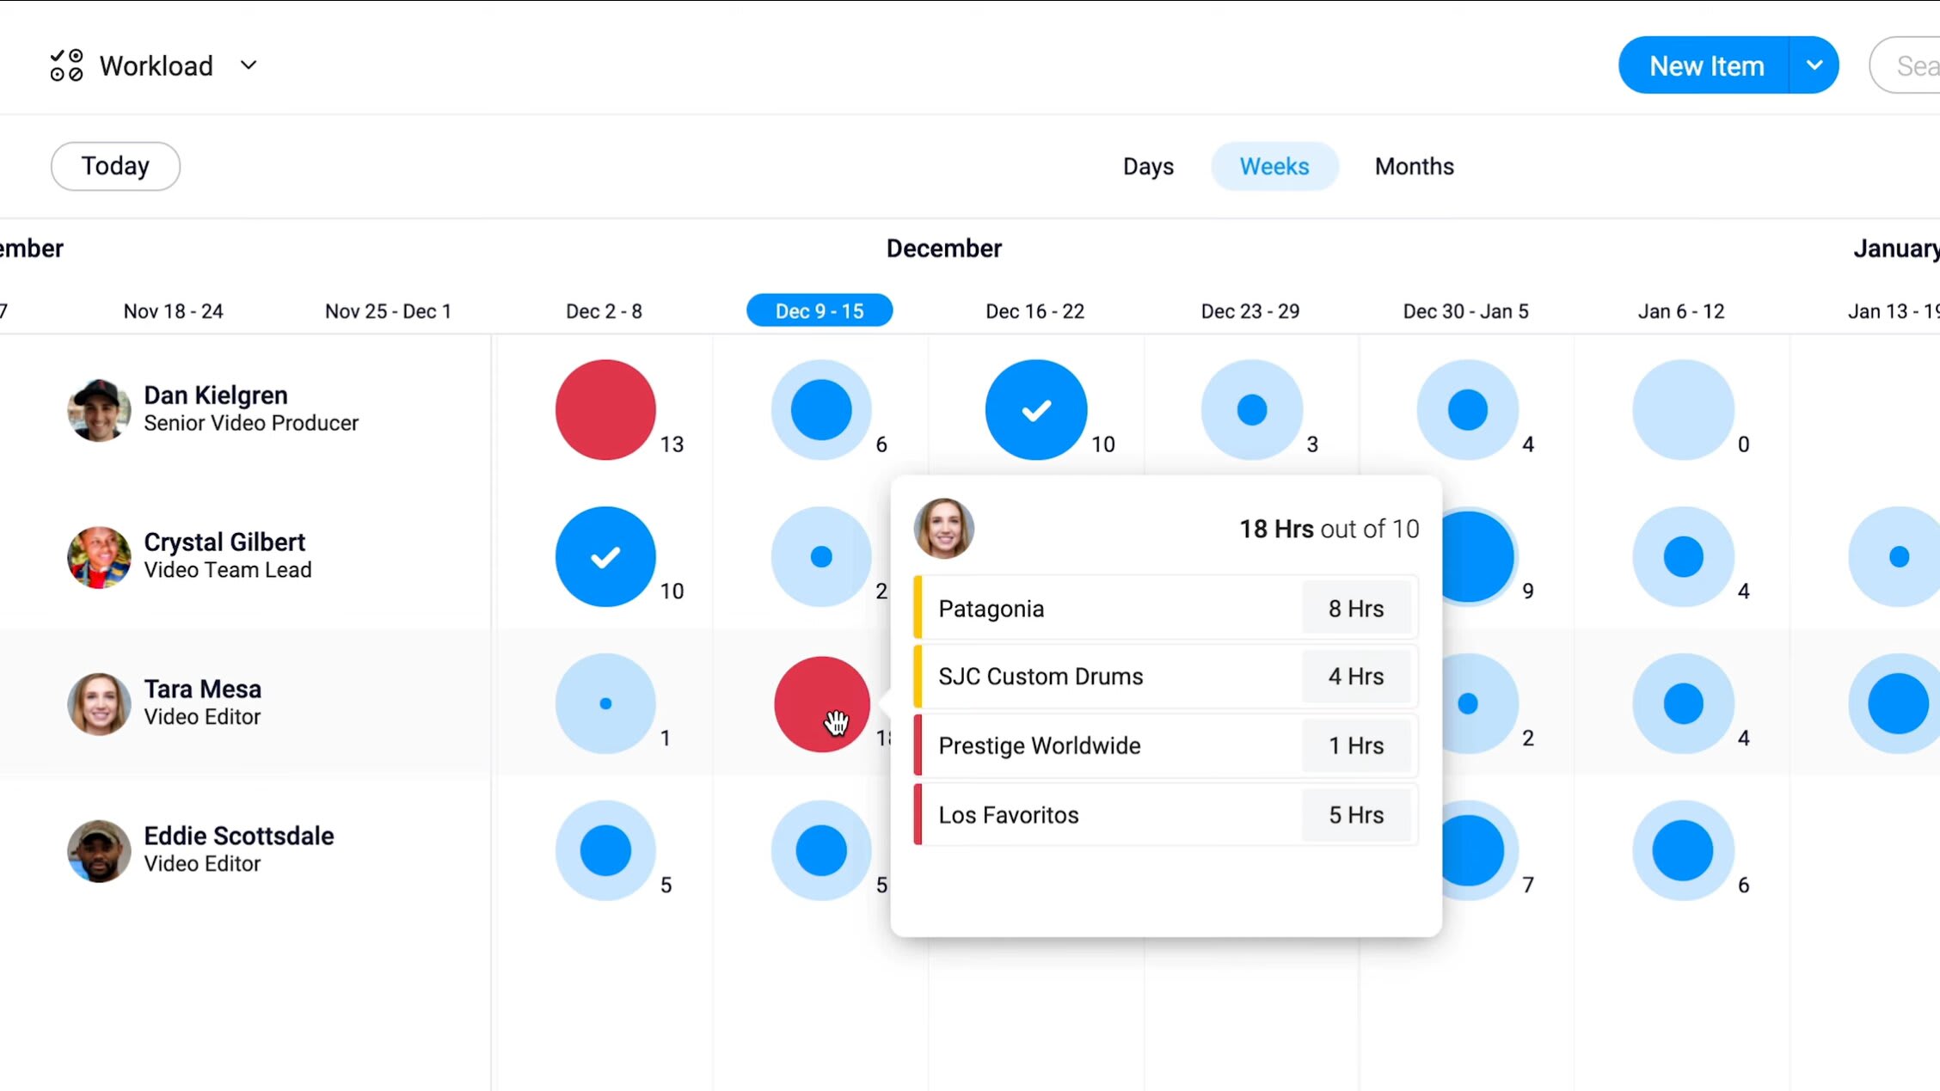Select the Dec 9 - 15 week header

pyautogui.click(x=820, y=310)
